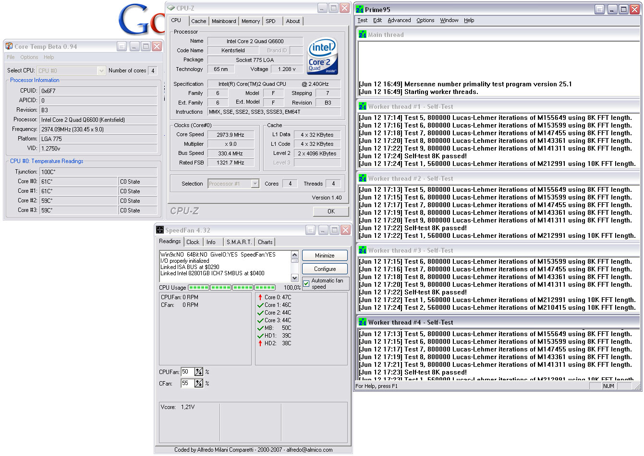Click the Number of cores field
Viewport: 644px width, 456px height.
click(153, 70)
